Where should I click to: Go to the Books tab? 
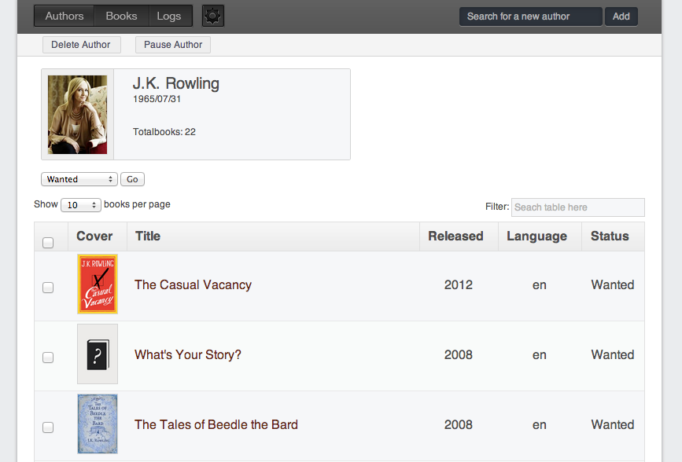tap(121, 16)
